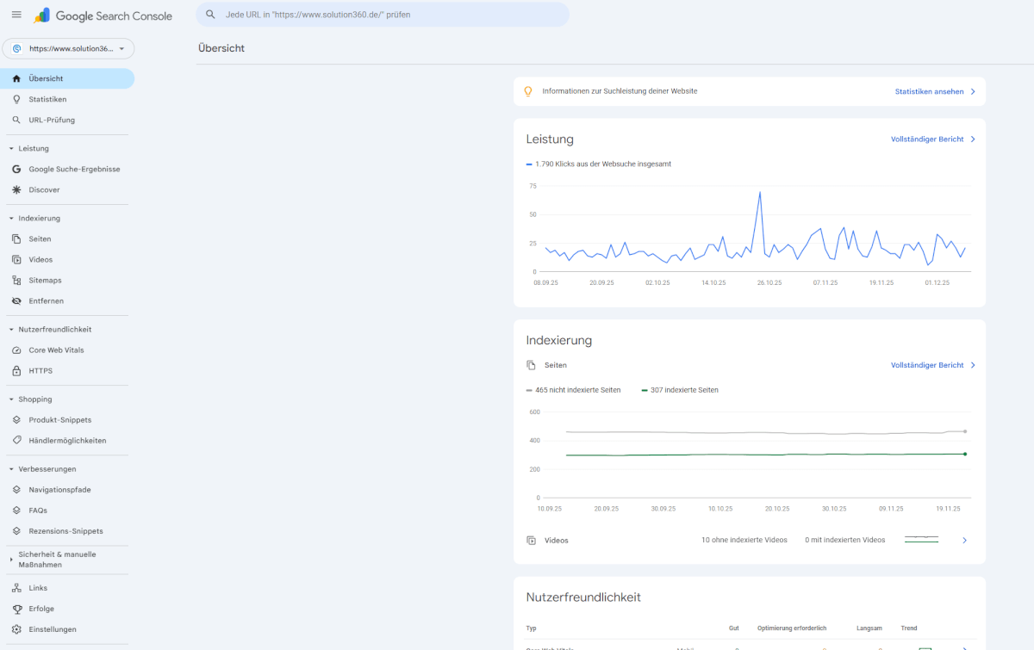Image resolution: width=1034 pixels, height=650 pixels.
Task: Go to Google Suche-Ergebnisse
Action: (74, 170)
